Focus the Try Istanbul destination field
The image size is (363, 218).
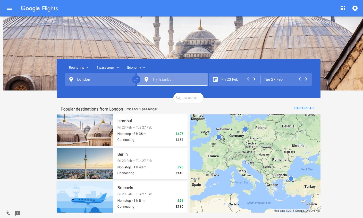tap(172, 79)
